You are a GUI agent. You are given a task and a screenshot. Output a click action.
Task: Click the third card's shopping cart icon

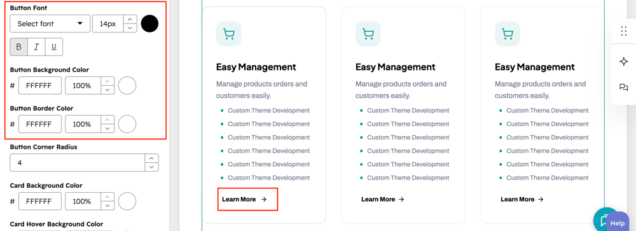[507, 34]
